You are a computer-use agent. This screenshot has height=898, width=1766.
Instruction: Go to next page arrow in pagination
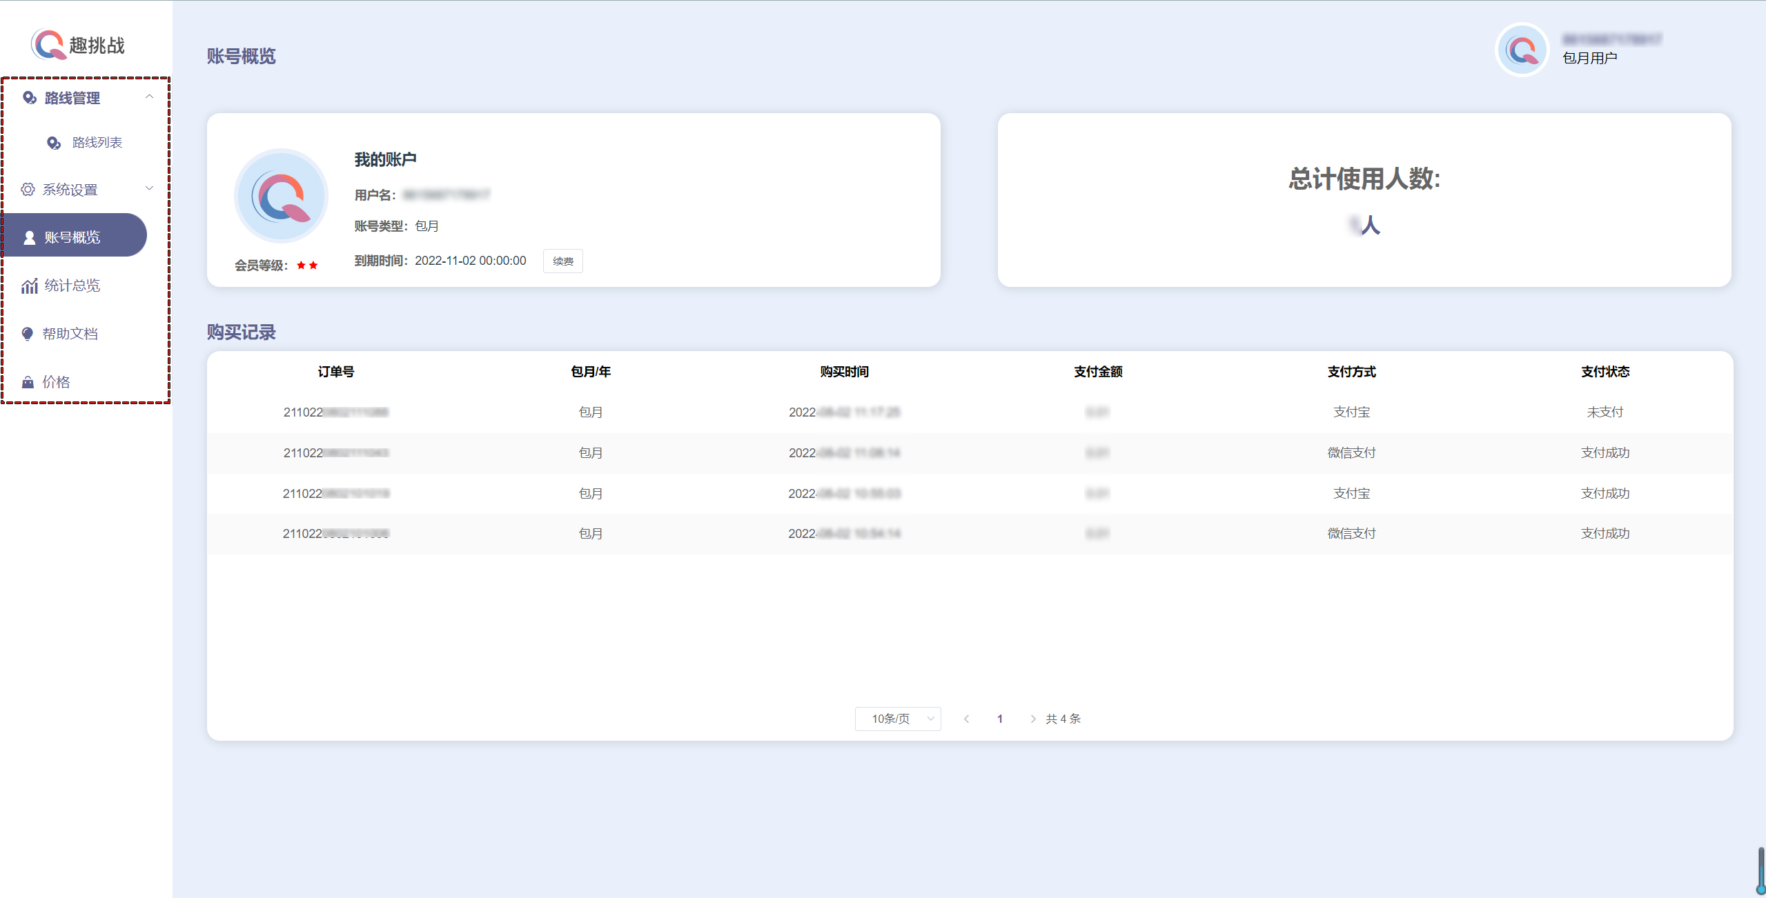click(1032, 719)
